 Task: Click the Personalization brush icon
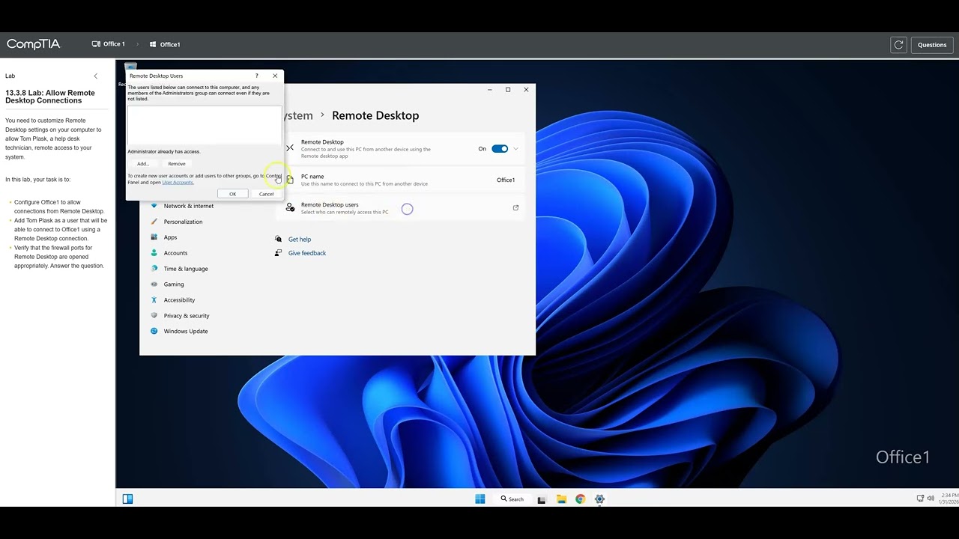[x=154, y=222]
